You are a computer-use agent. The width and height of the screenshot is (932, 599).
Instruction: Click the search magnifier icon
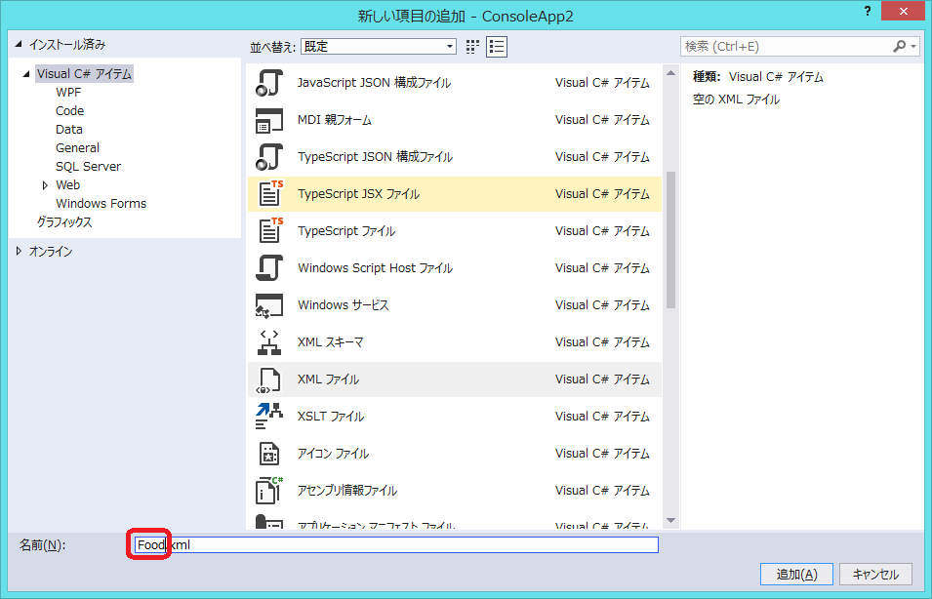tap(900, 47)
